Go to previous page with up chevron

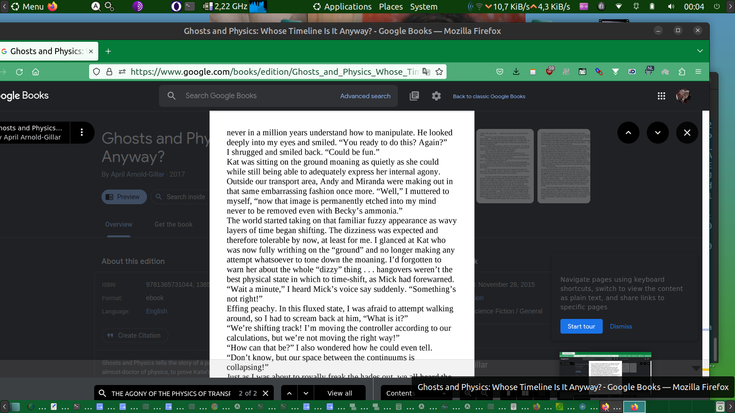[x=628, y=133]
